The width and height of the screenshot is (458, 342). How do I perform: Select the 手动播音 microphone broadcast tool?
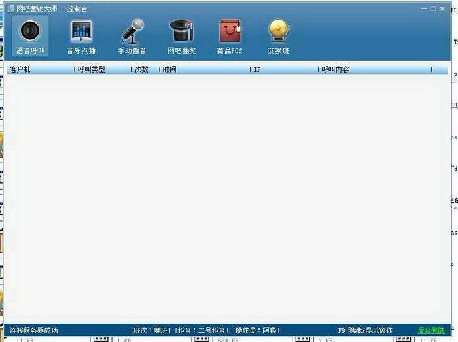tap(132, 37)
